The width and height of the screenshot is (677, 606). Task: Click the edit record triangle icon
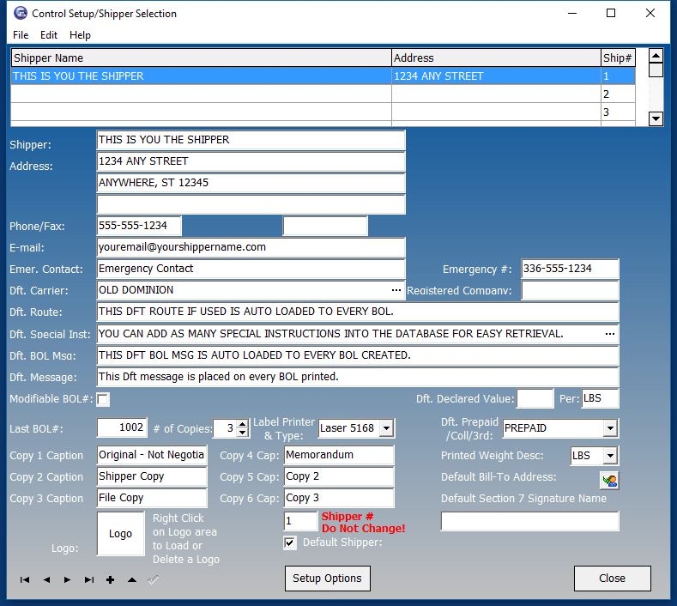click(132, 579)
